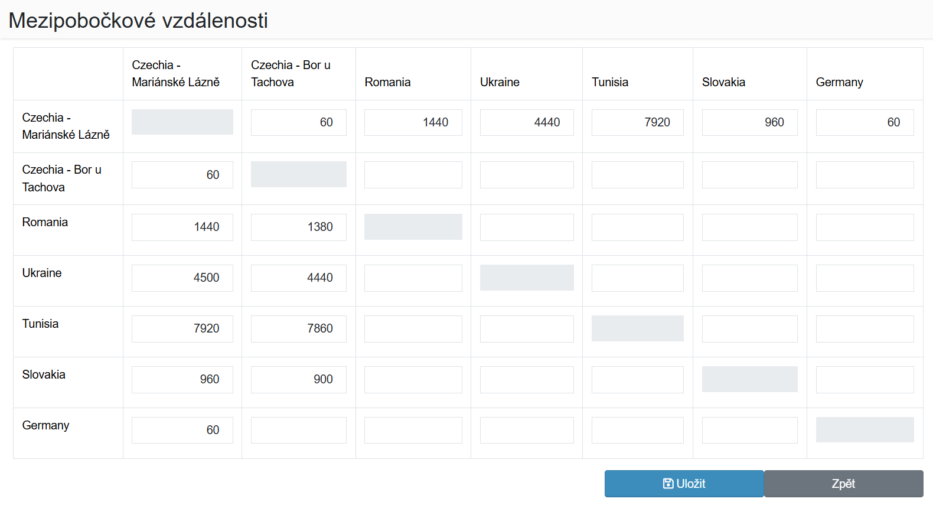Select Mariánské Lázně to Romania field showing 1440
Image resolution: width=933 pixels, height=518 pixels.
(413, 122)
